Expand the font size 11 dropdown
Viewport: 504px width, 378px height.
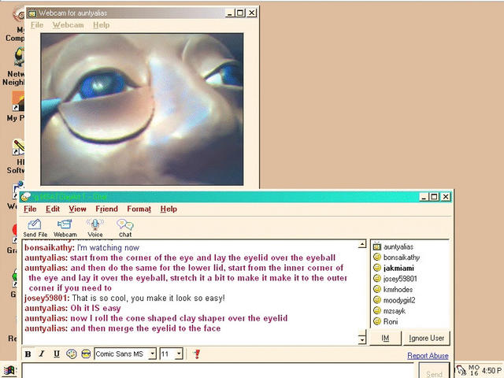pos(180,354)
